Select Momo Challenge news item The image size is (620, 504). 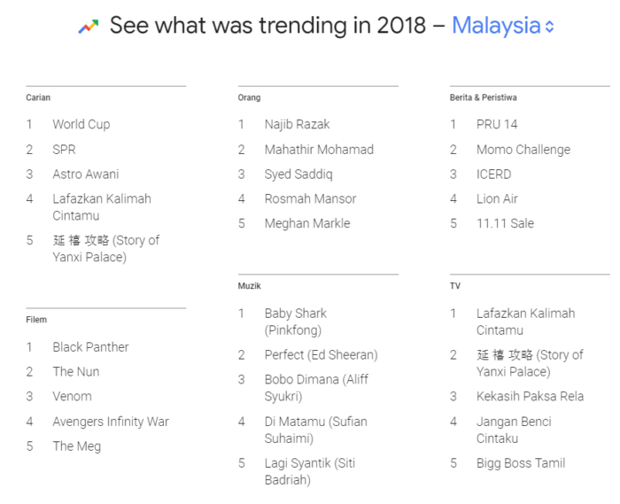coord(523,150)
